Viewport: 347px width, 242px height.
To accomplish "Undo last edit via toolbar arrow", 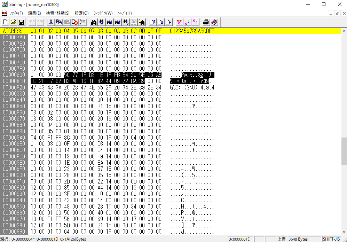I will click(32, 22).
